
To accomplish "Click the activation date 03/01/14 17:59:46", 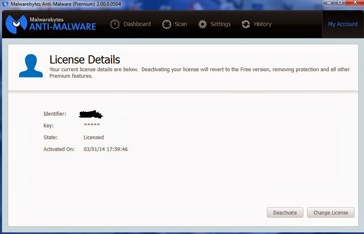I will click(106, 149).
